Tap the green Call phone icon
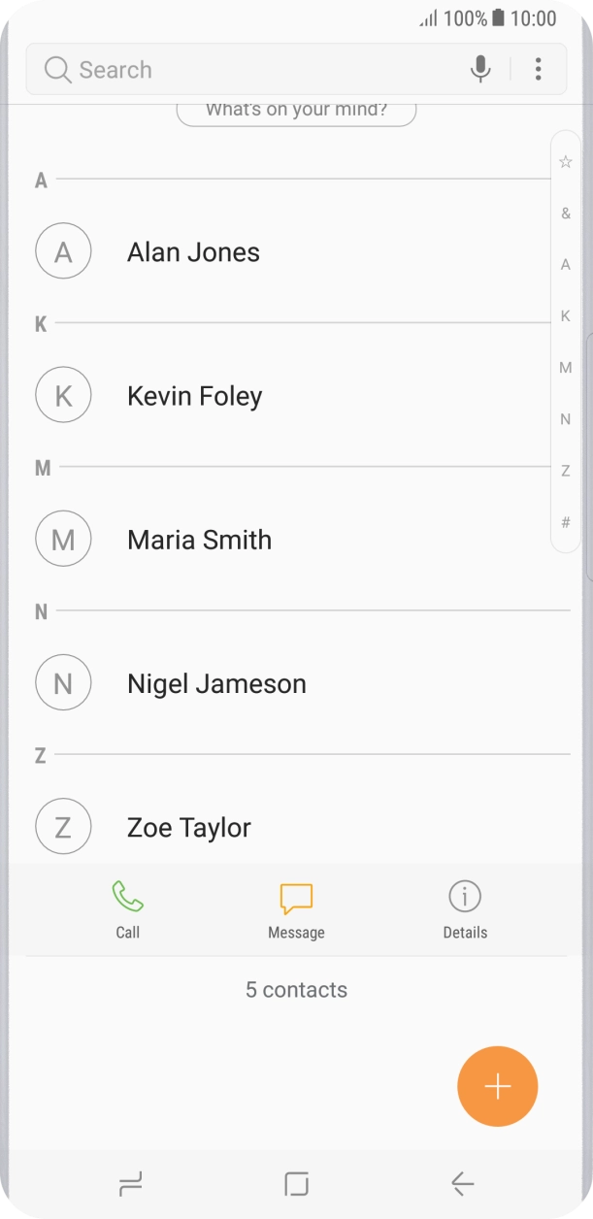This screenshot has height=1219, width=593. tap(127, 898)
